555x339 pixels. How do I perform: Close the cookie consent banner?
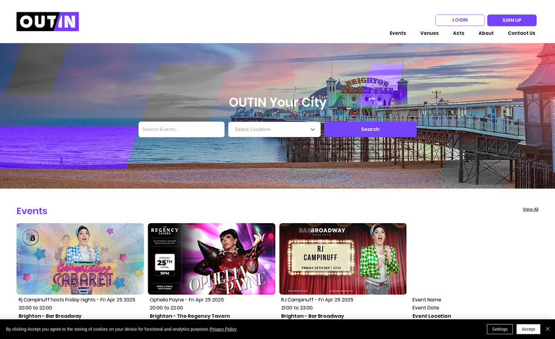(x=548, y=329)
